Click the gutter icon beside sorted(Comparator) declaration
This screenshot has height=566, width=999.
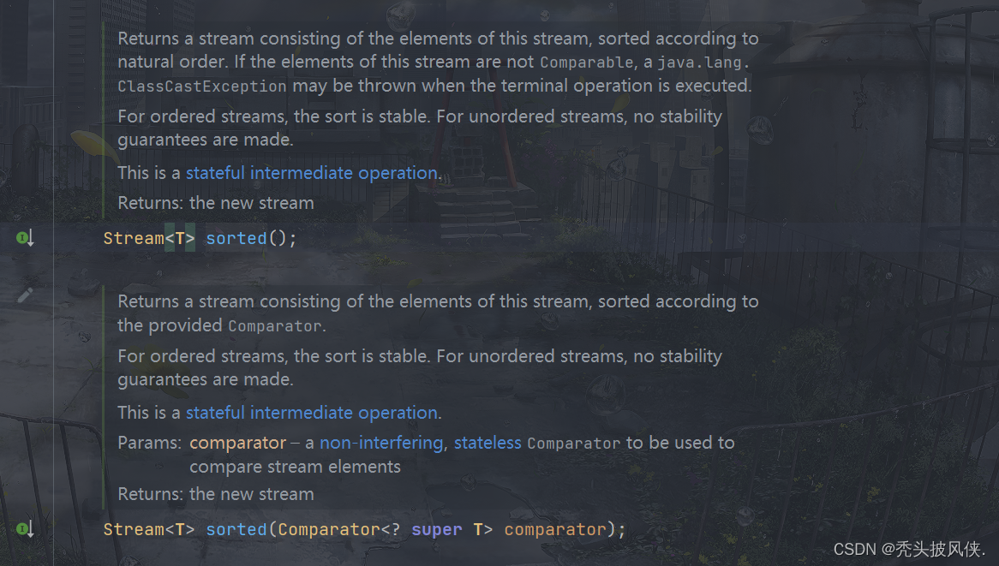[x=24, y=529]
